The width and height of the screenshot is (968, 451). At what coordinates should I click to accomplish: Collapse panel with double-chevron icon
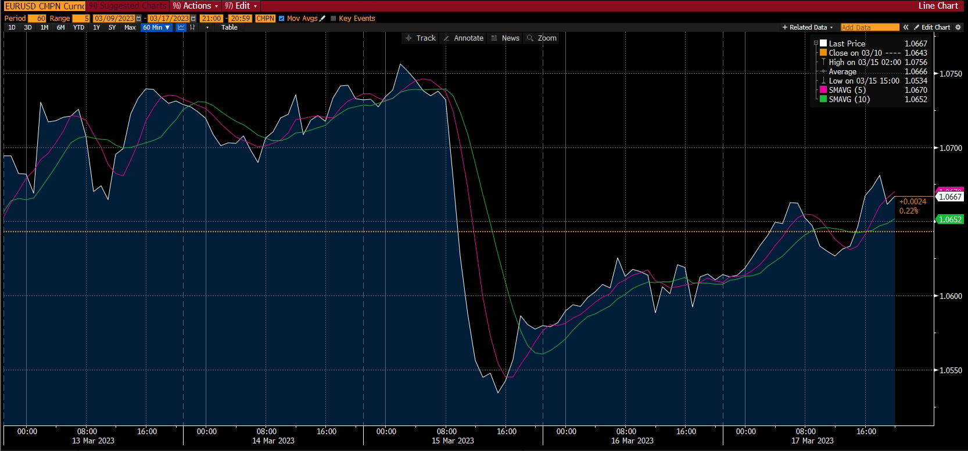pos(905,27)
